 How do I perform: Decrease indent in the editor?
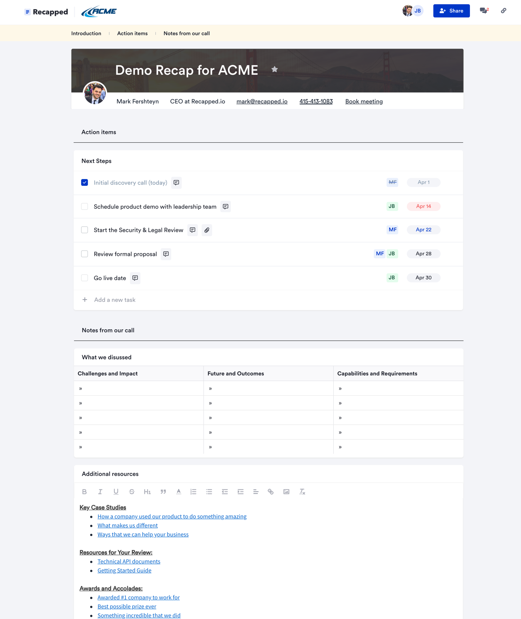coord(225,492)
